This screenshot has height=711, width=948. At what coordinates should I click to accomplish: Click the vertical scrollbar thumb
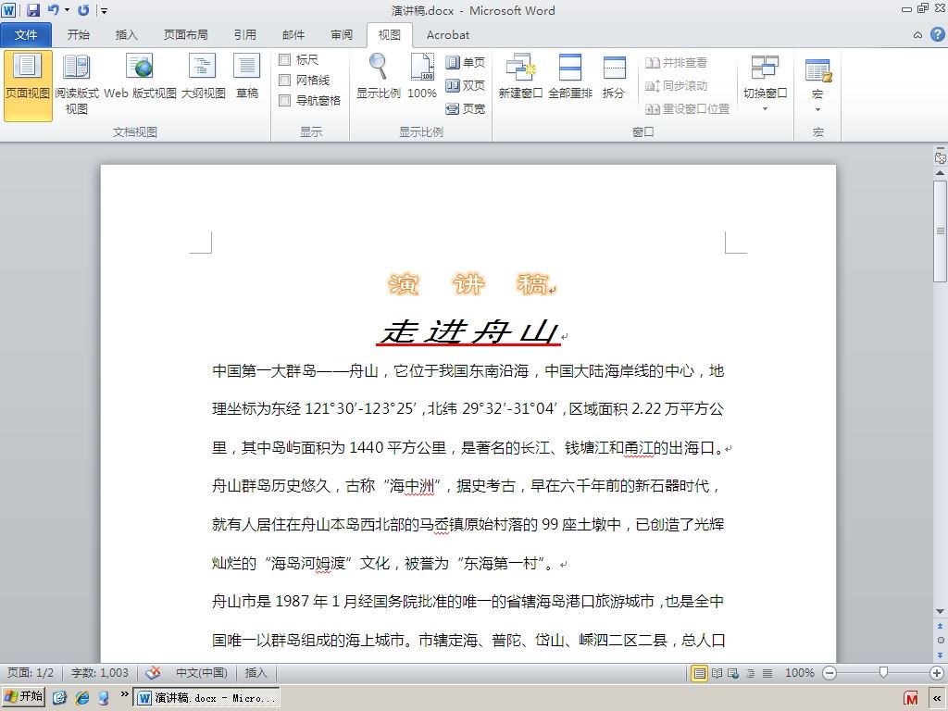tap(941, 231)
